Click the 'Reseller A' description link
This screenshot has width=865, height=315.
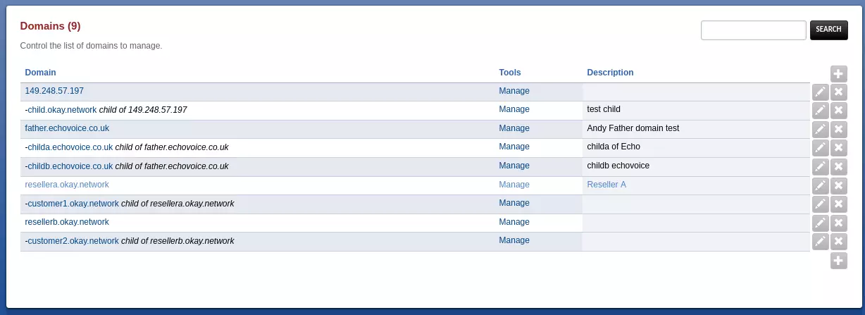tap(606, 185)
